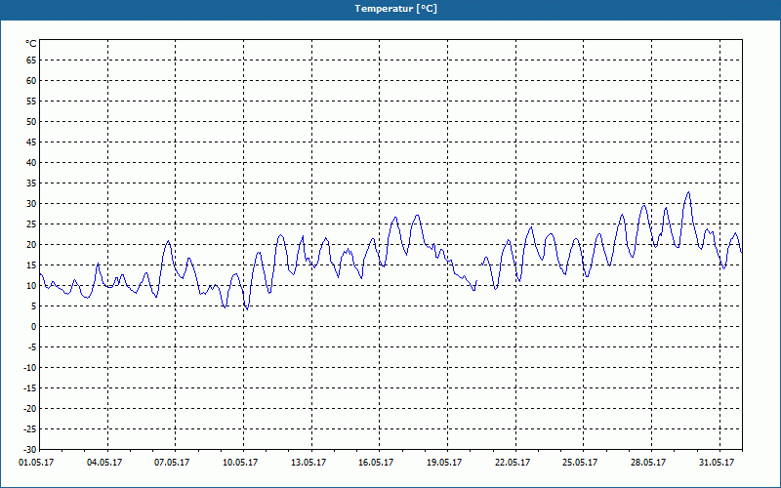Click the 25 value on the y-axis

(x=31, y=224)
